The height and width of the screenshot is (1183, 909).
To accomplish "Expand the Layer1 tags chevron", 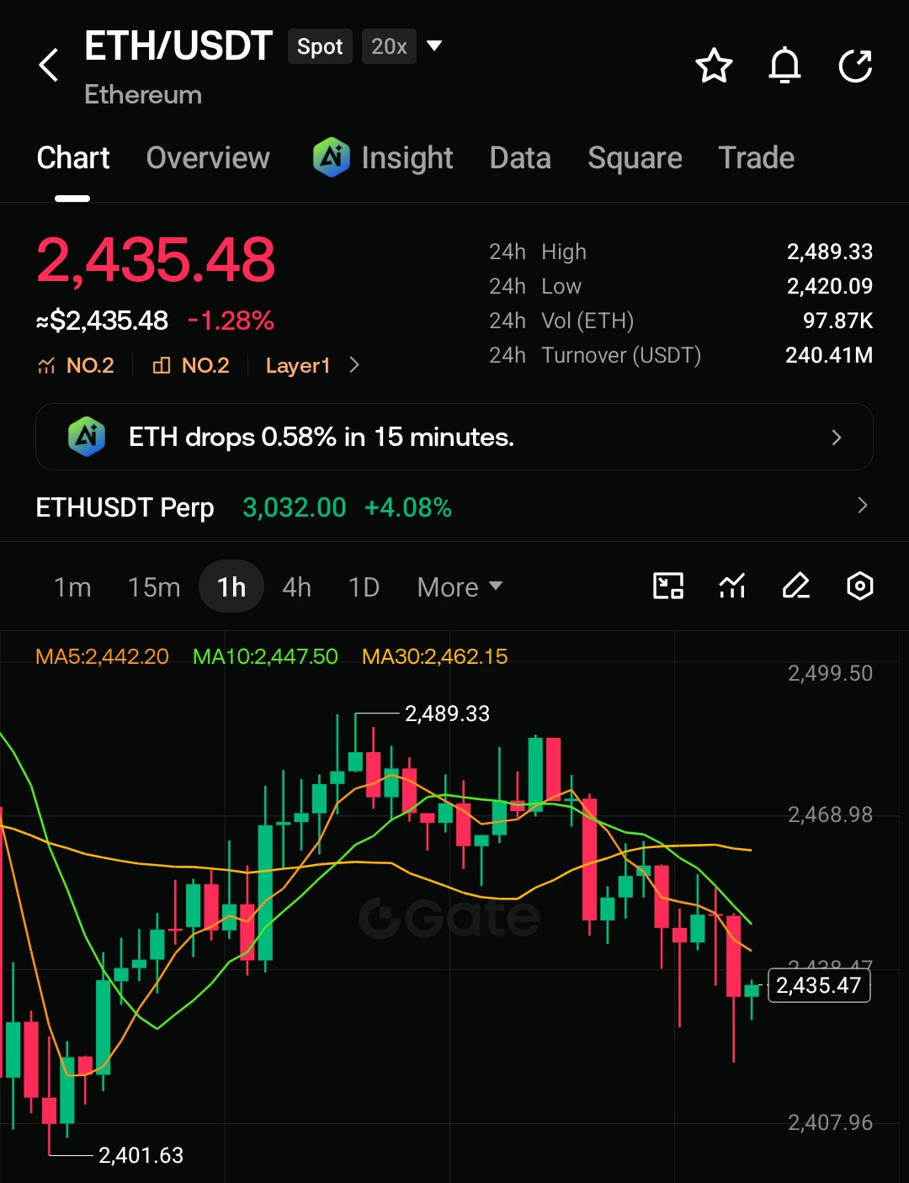I will (354, 365).
